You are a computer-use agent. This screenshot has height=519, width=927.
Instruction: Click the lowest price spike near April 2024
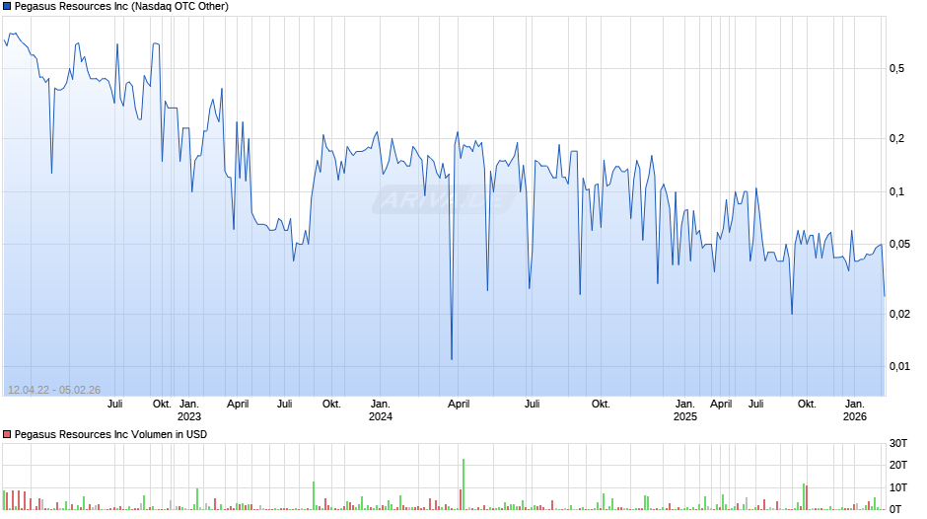[x=452, y=358]
